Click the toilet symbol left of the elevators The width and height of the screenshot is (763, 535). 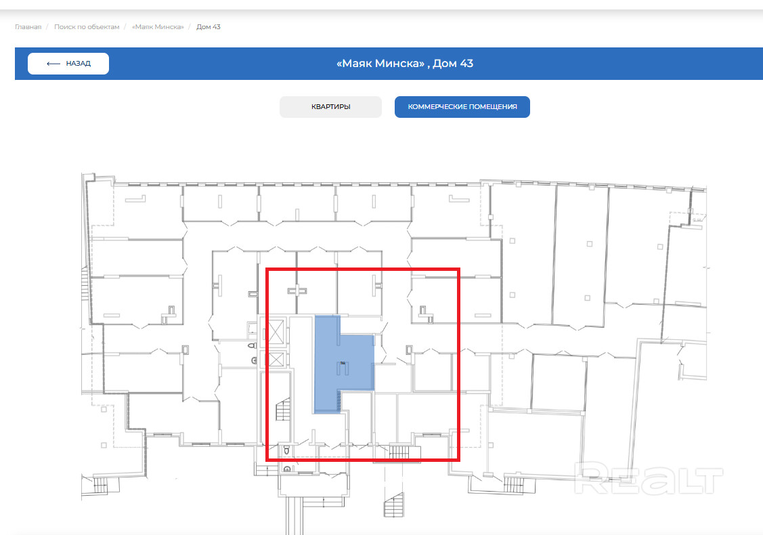[x=253, y=345]
